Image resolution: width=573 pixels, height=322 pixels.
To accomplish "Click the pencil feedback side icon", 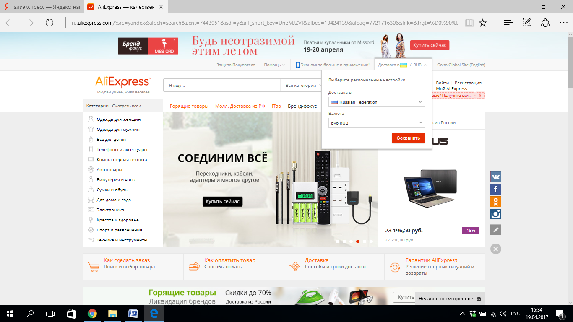I will point(496,230).
